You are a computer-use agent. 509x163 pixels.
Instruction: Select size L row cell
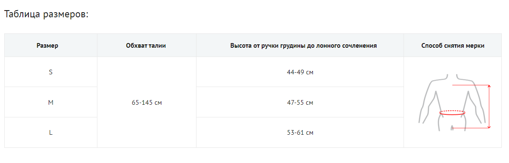(51, 133)
